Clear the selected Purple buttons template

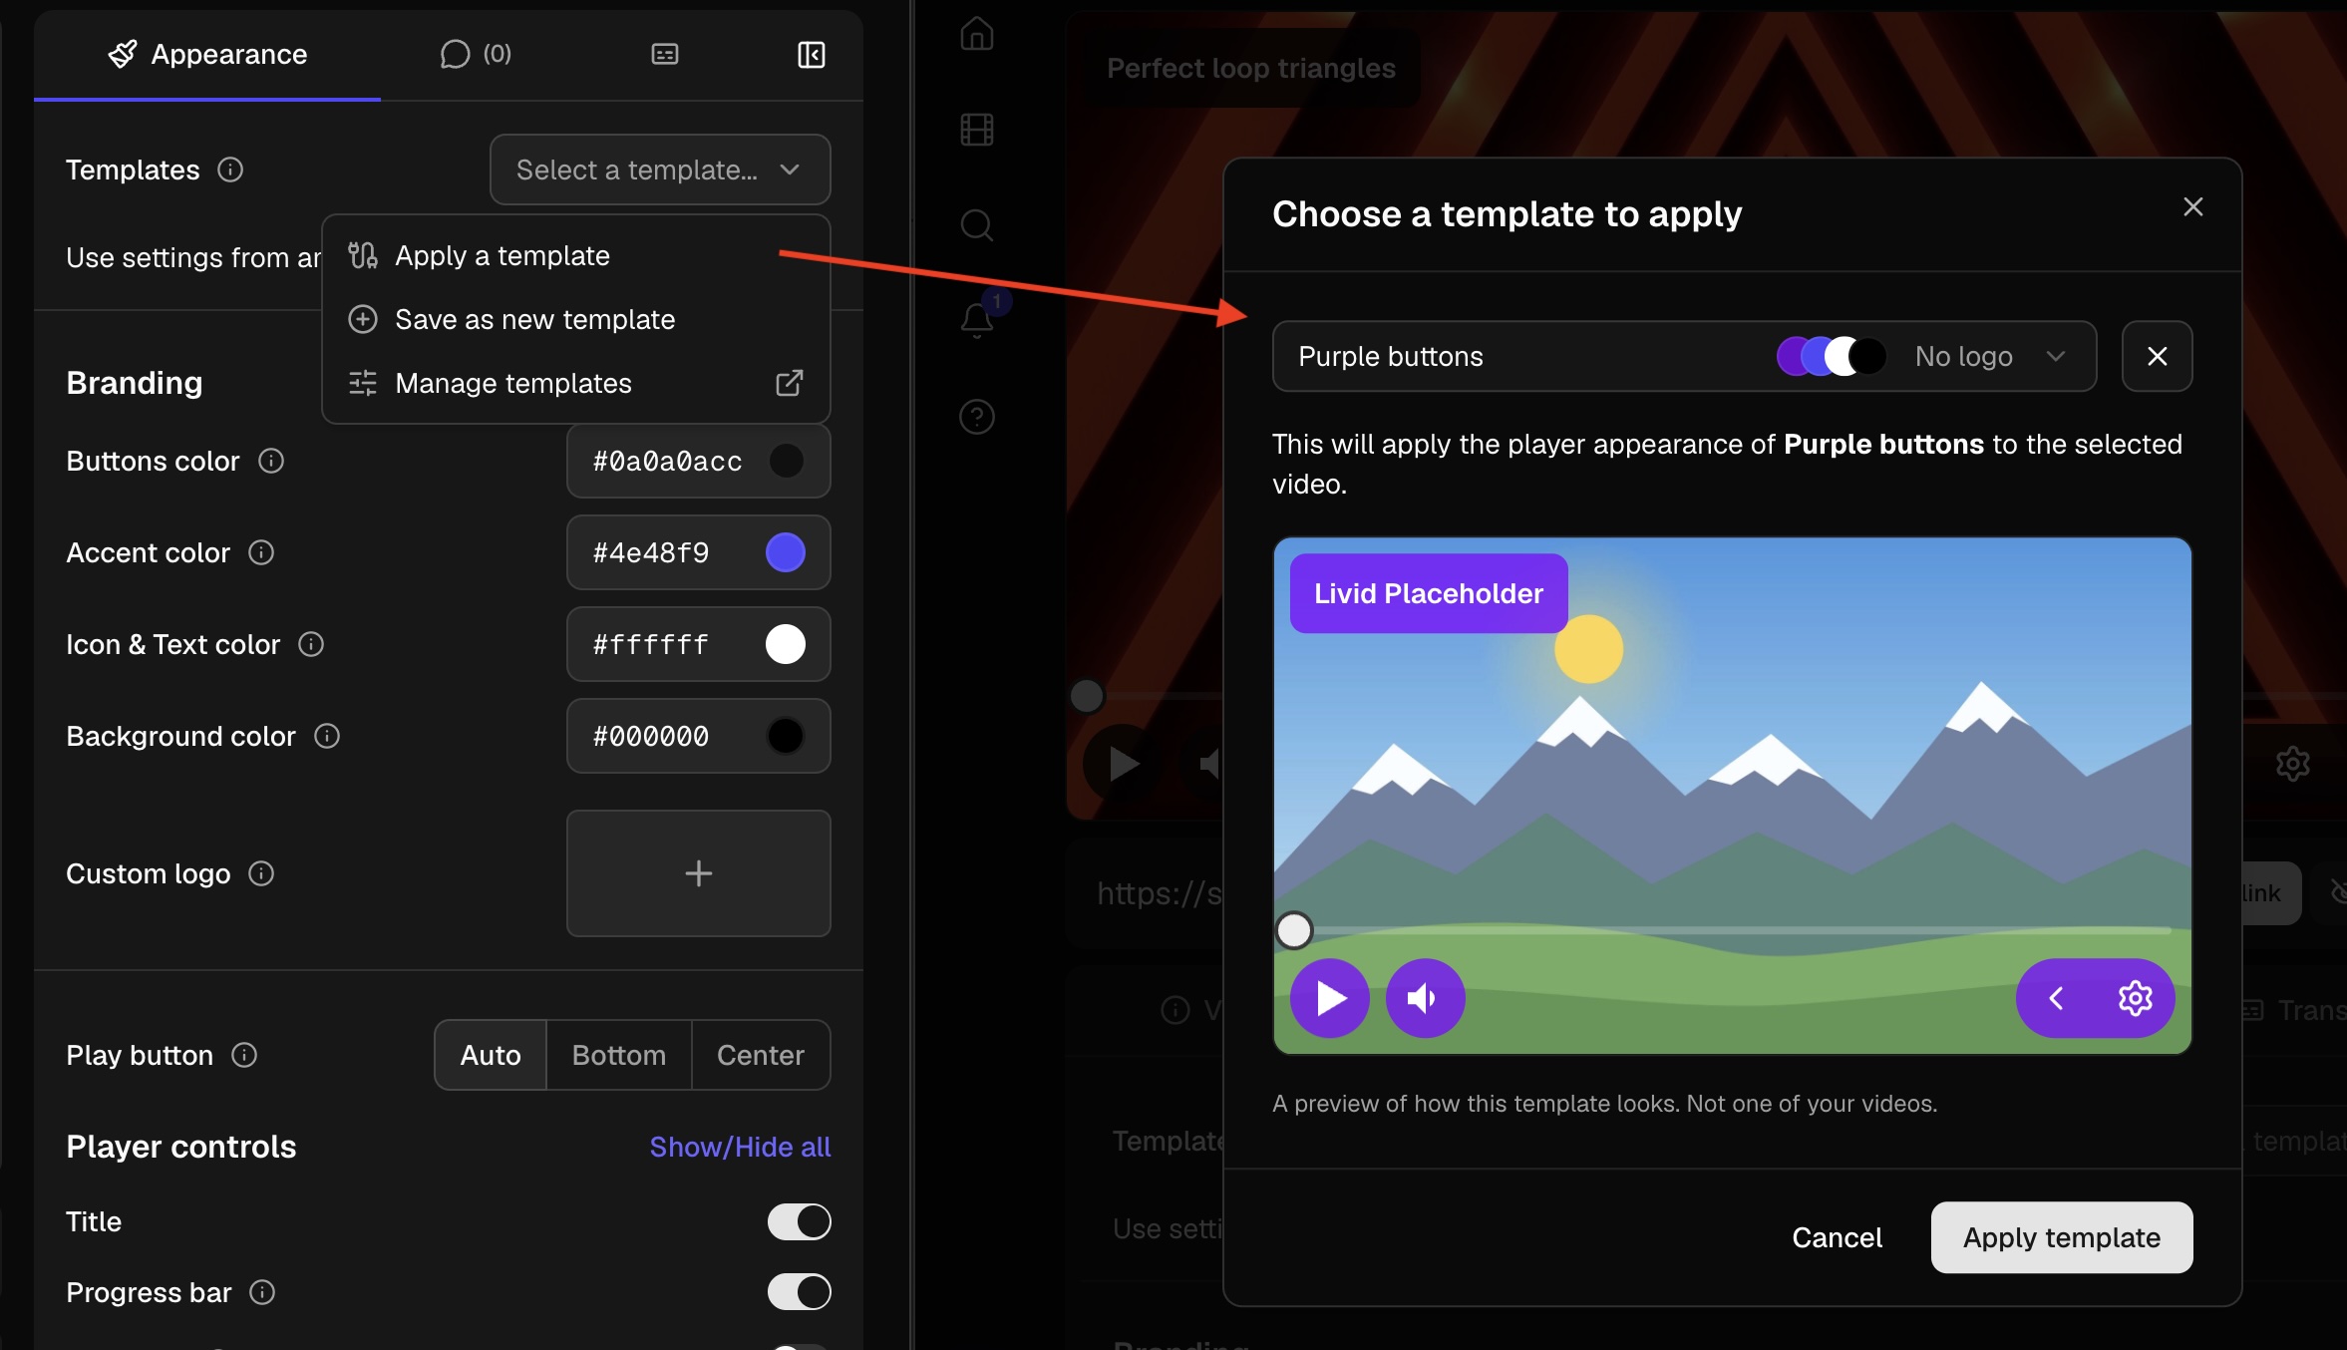click(x=2158, y=356)
